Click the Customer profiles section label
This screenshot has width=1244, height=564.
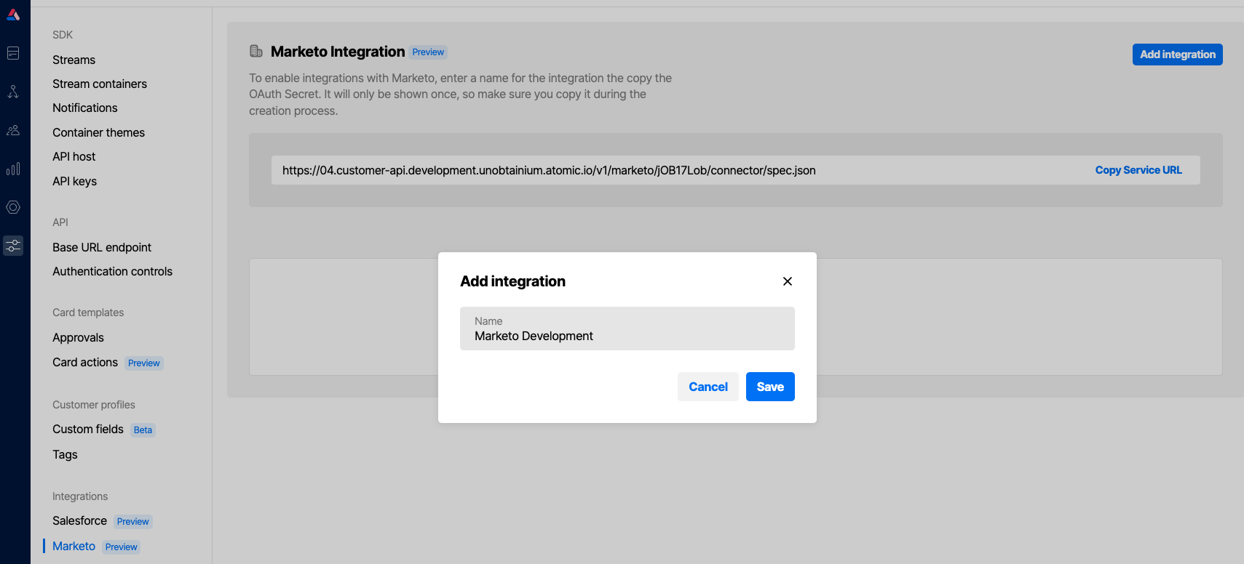point(94,405)
